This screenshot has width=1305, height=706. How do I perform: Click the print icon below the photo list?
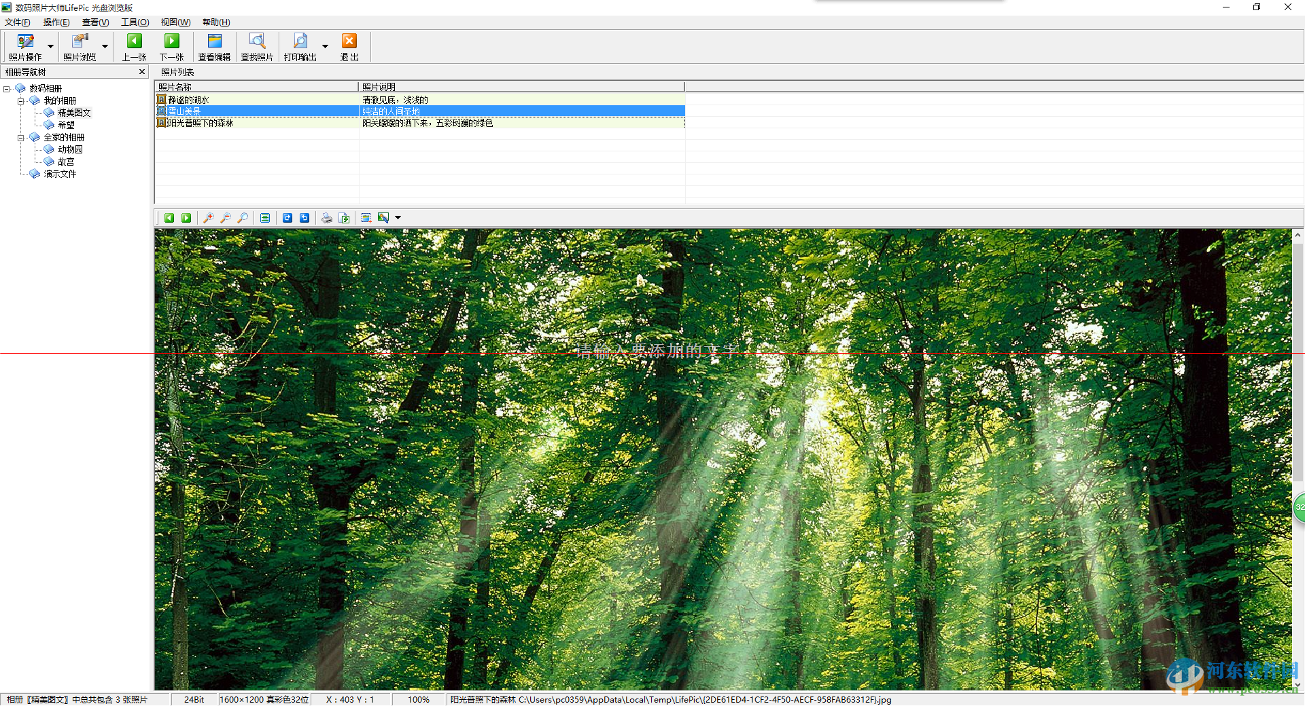(327, 218)
